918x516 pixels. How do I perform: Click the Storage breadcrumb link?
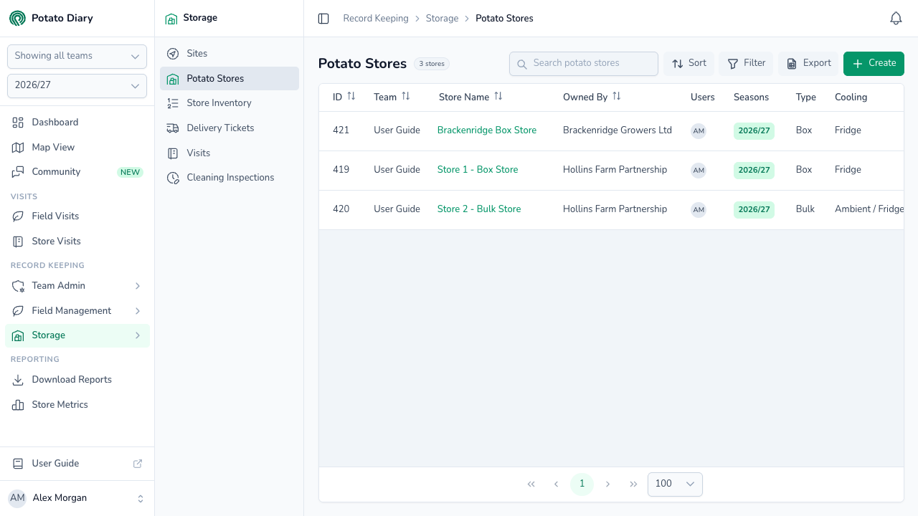click(x=442, y=19)
